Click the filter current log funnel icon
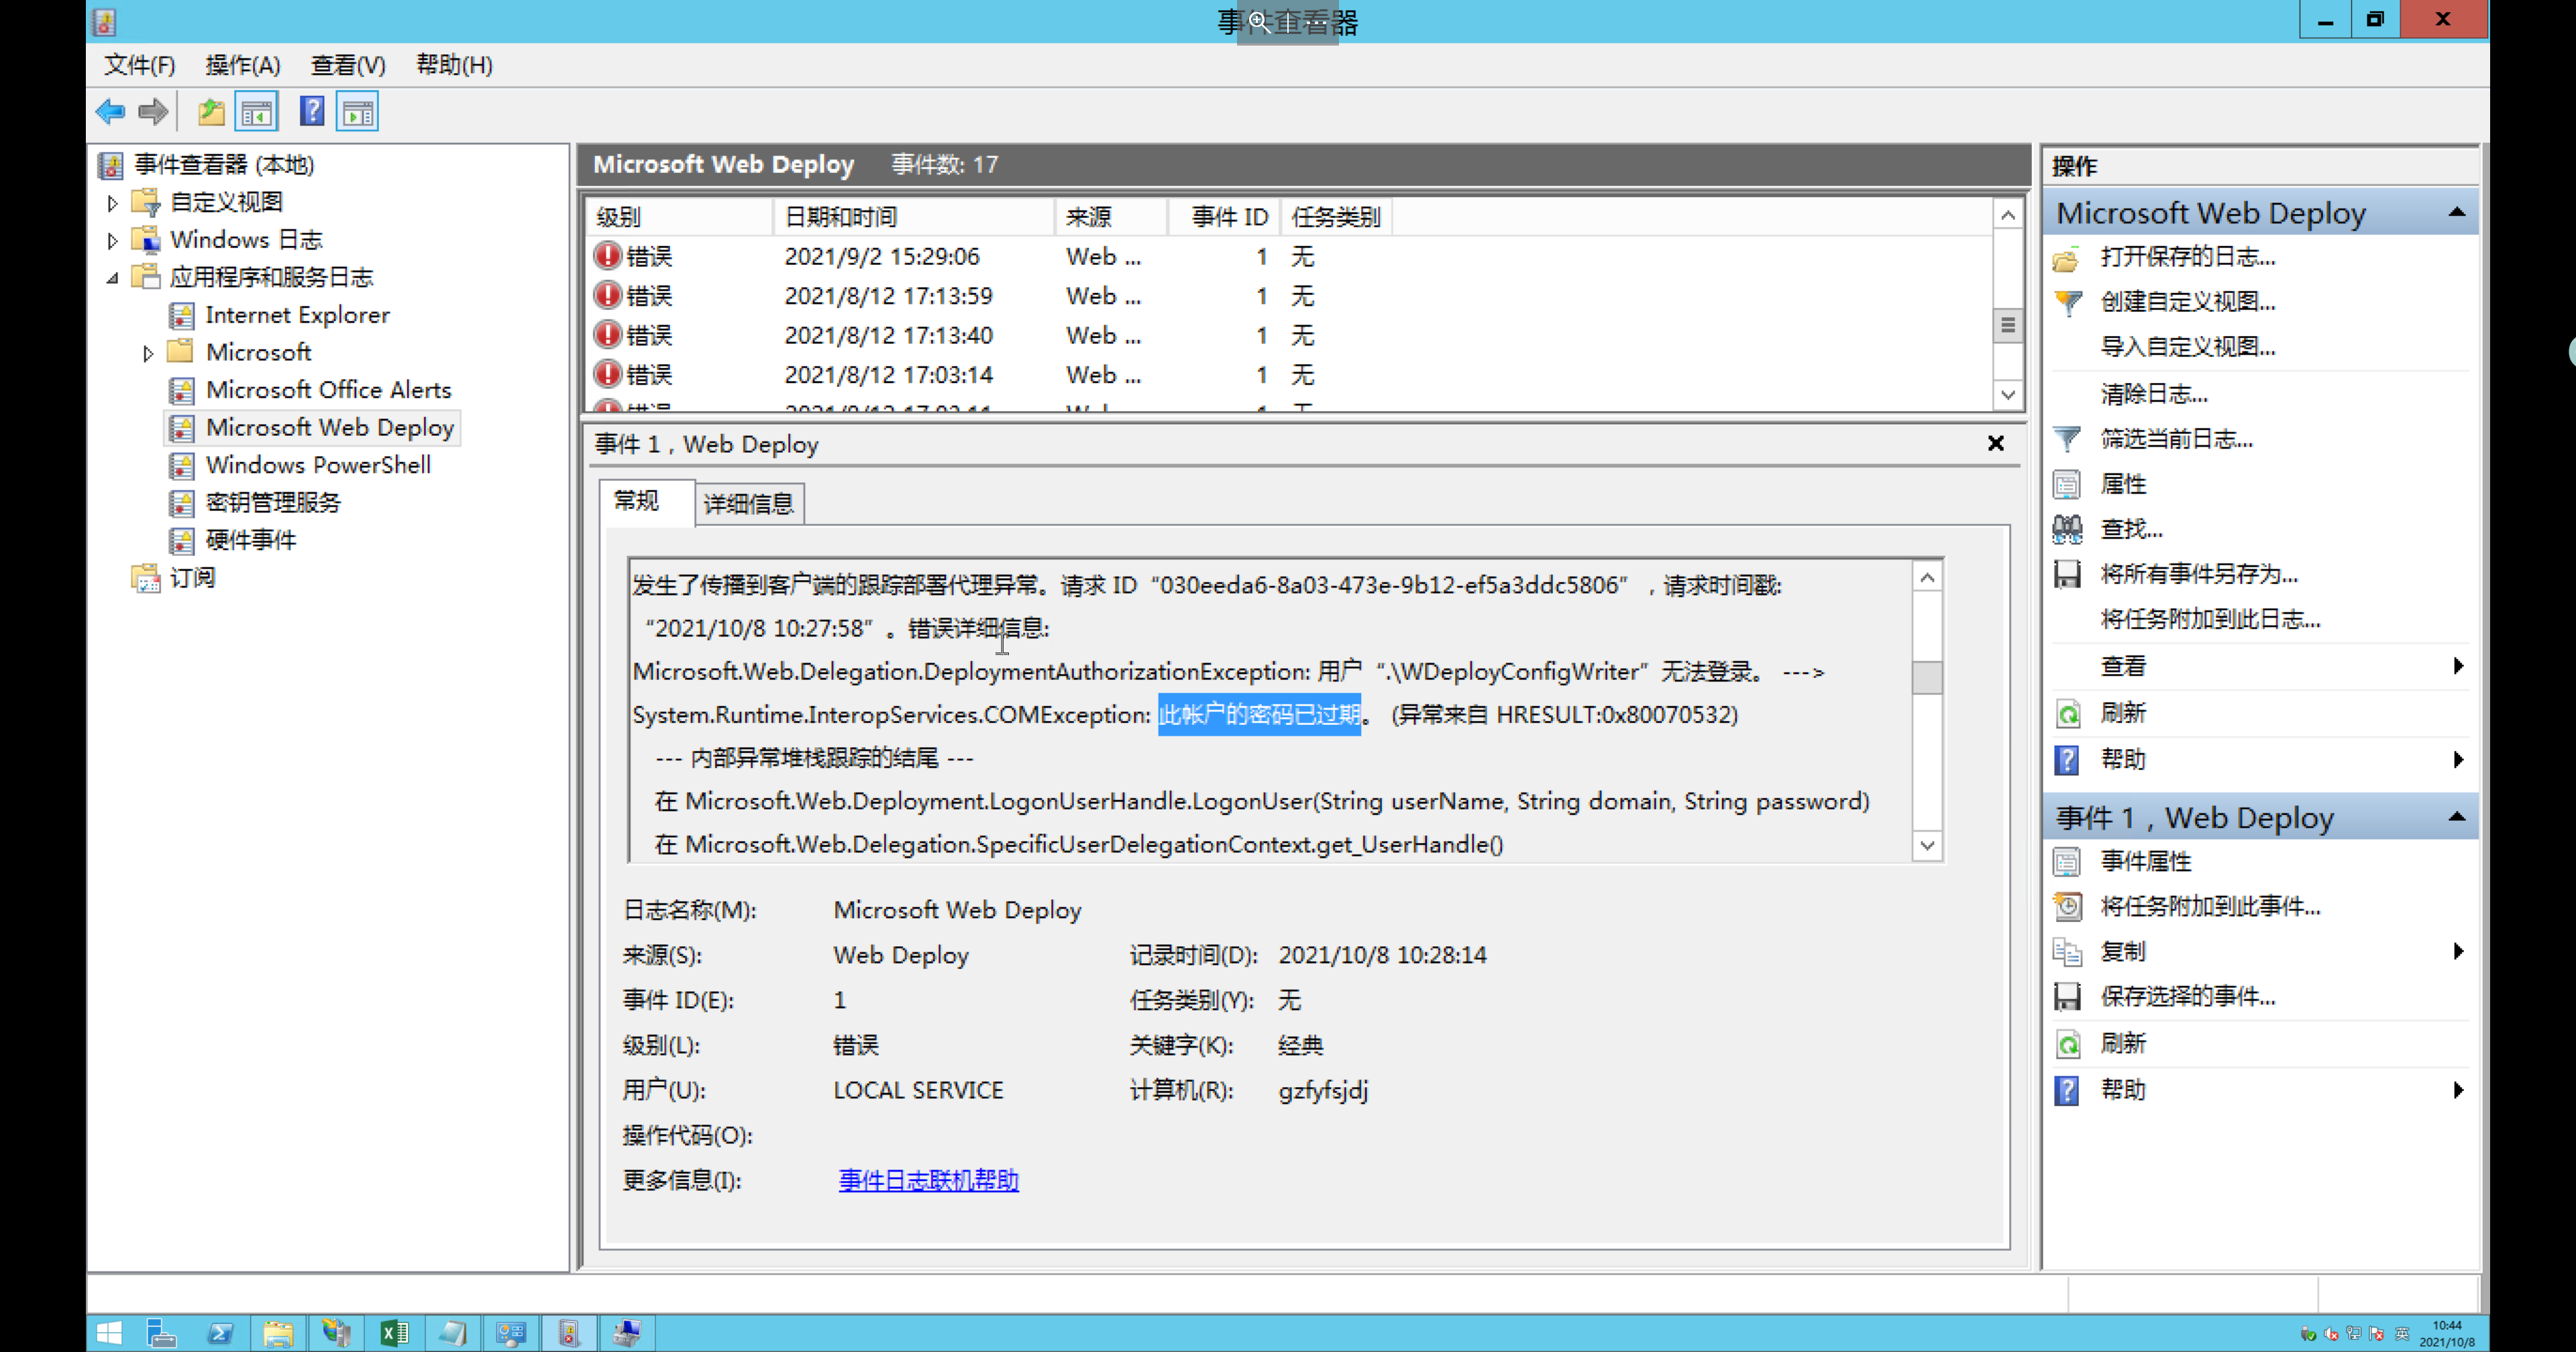This screenshot has height=1352, width=2576. tap(2067, 439)
